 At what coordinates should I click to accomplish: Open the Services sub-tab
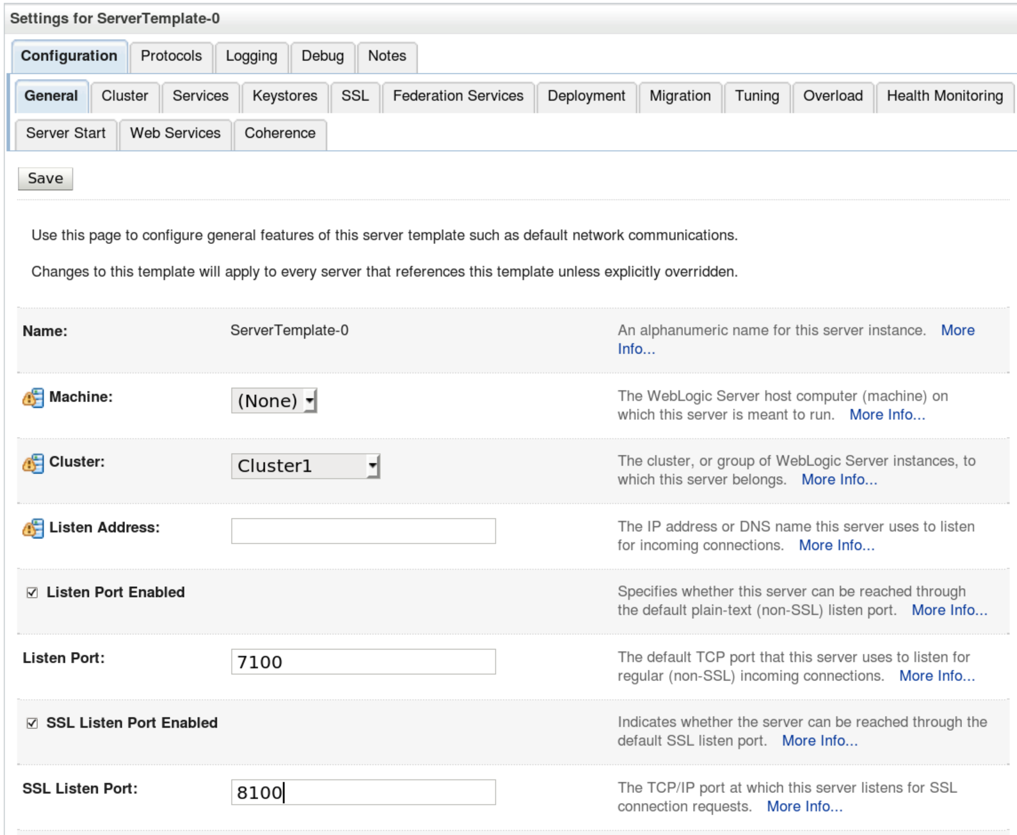point(201,96)
